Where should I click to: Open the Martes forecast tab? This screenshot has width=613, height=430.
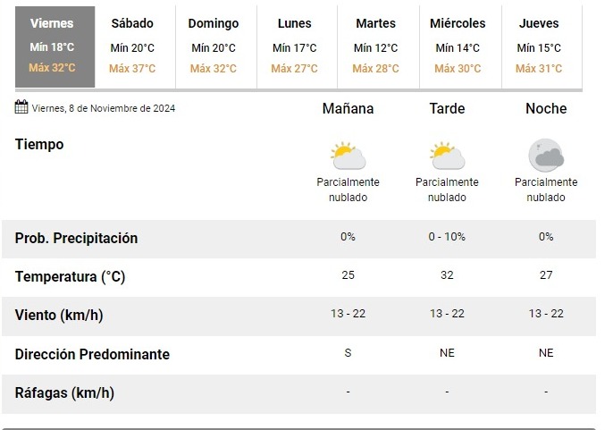coord(375,46)
